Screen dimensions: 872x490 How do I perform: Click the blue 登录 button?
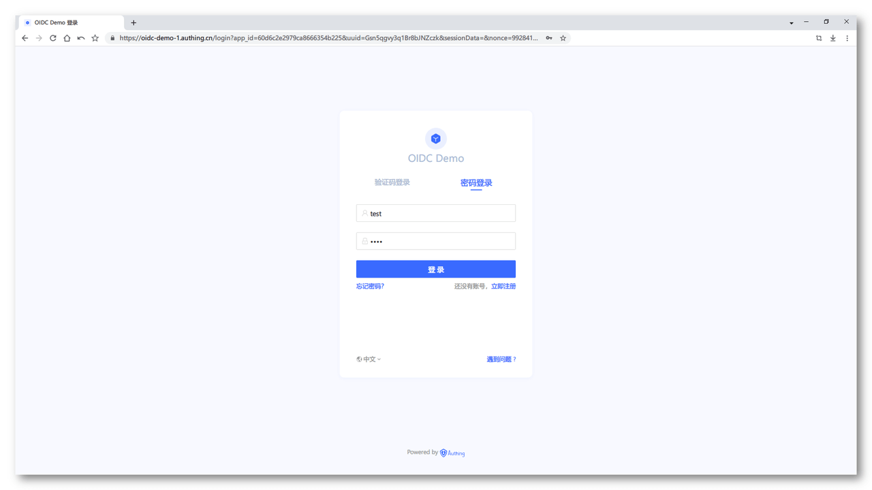[436, 269]
